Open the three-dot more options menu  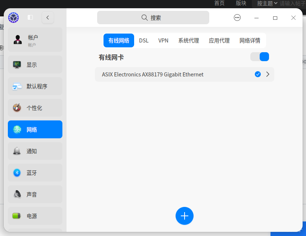tap(237, 18)
